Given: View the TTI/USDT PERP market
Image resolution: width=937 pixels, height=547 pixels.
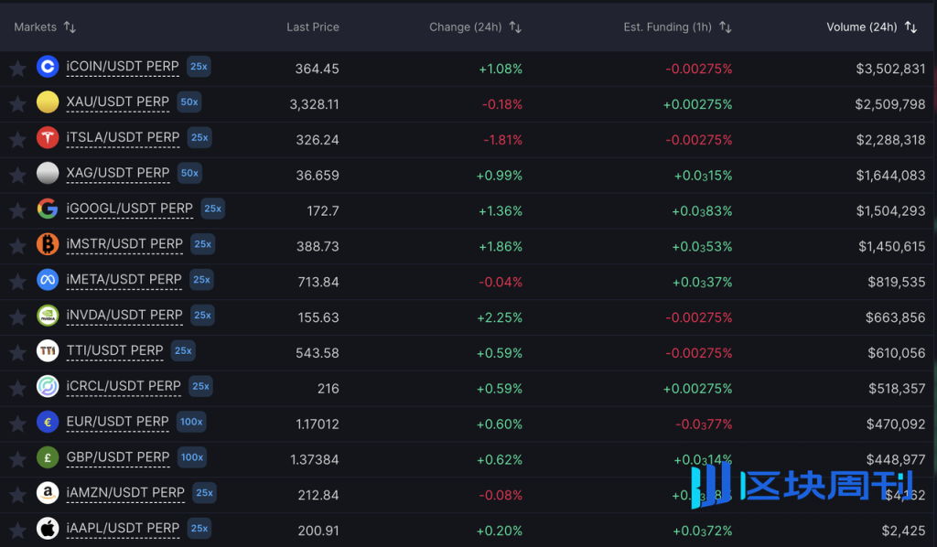Looking at the screenshot, I should point(114,350).
